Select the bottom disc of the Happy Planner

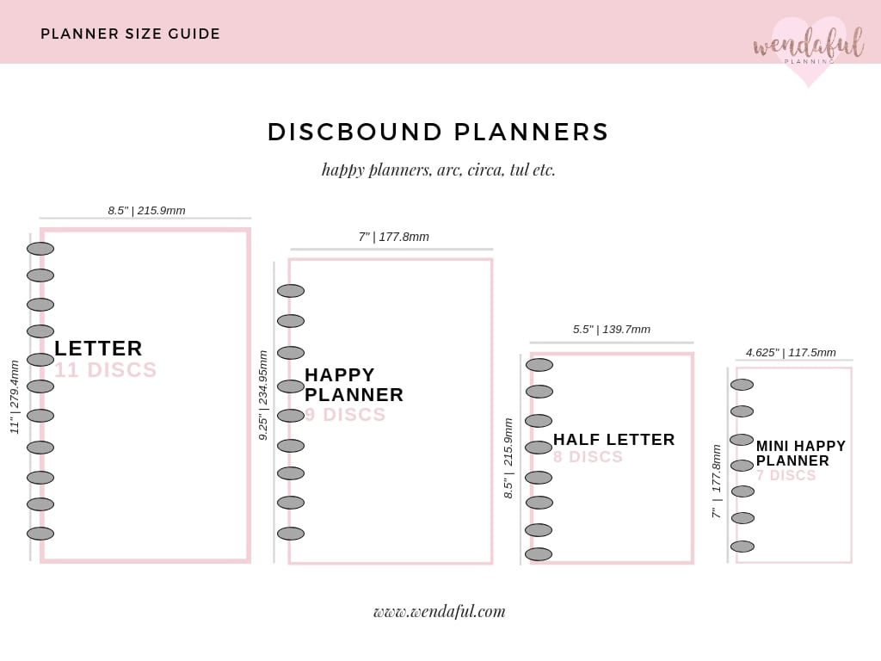click(x=291, y=534)
